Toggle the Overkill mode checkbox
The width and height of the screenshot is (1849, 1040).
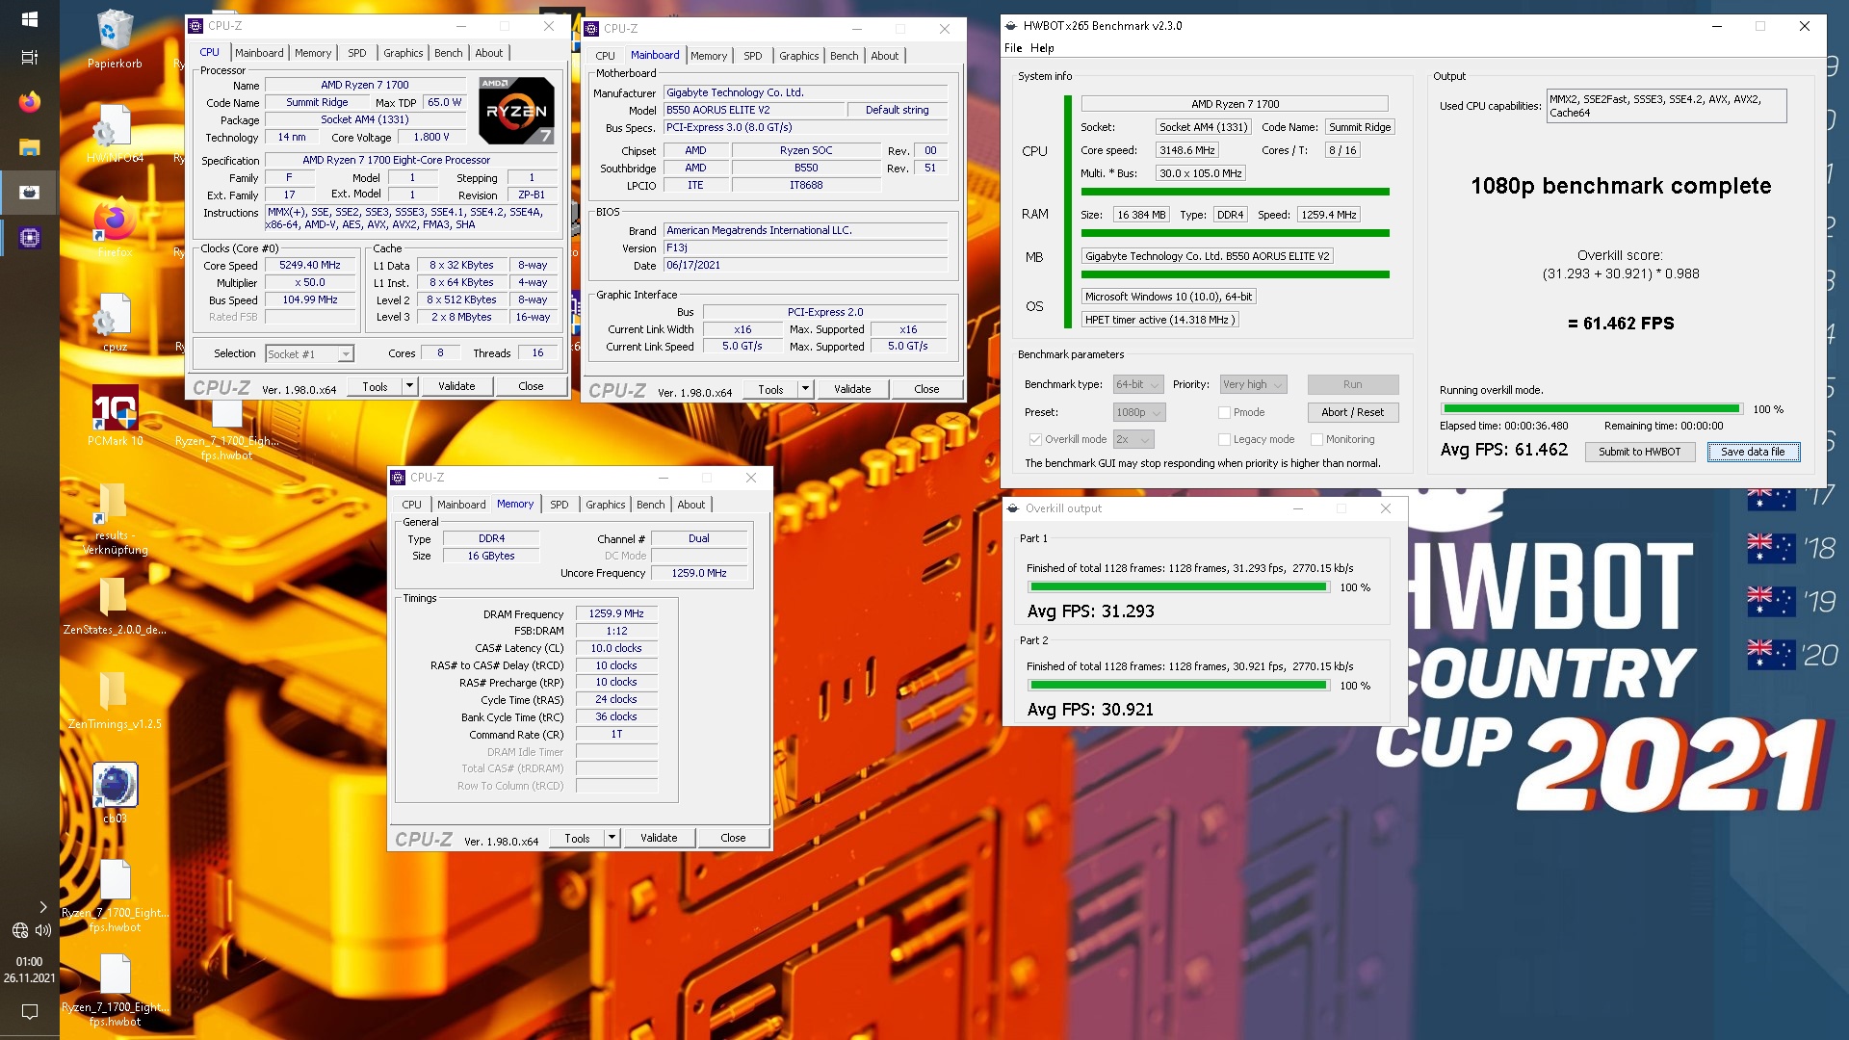(x=1035, y=439)
